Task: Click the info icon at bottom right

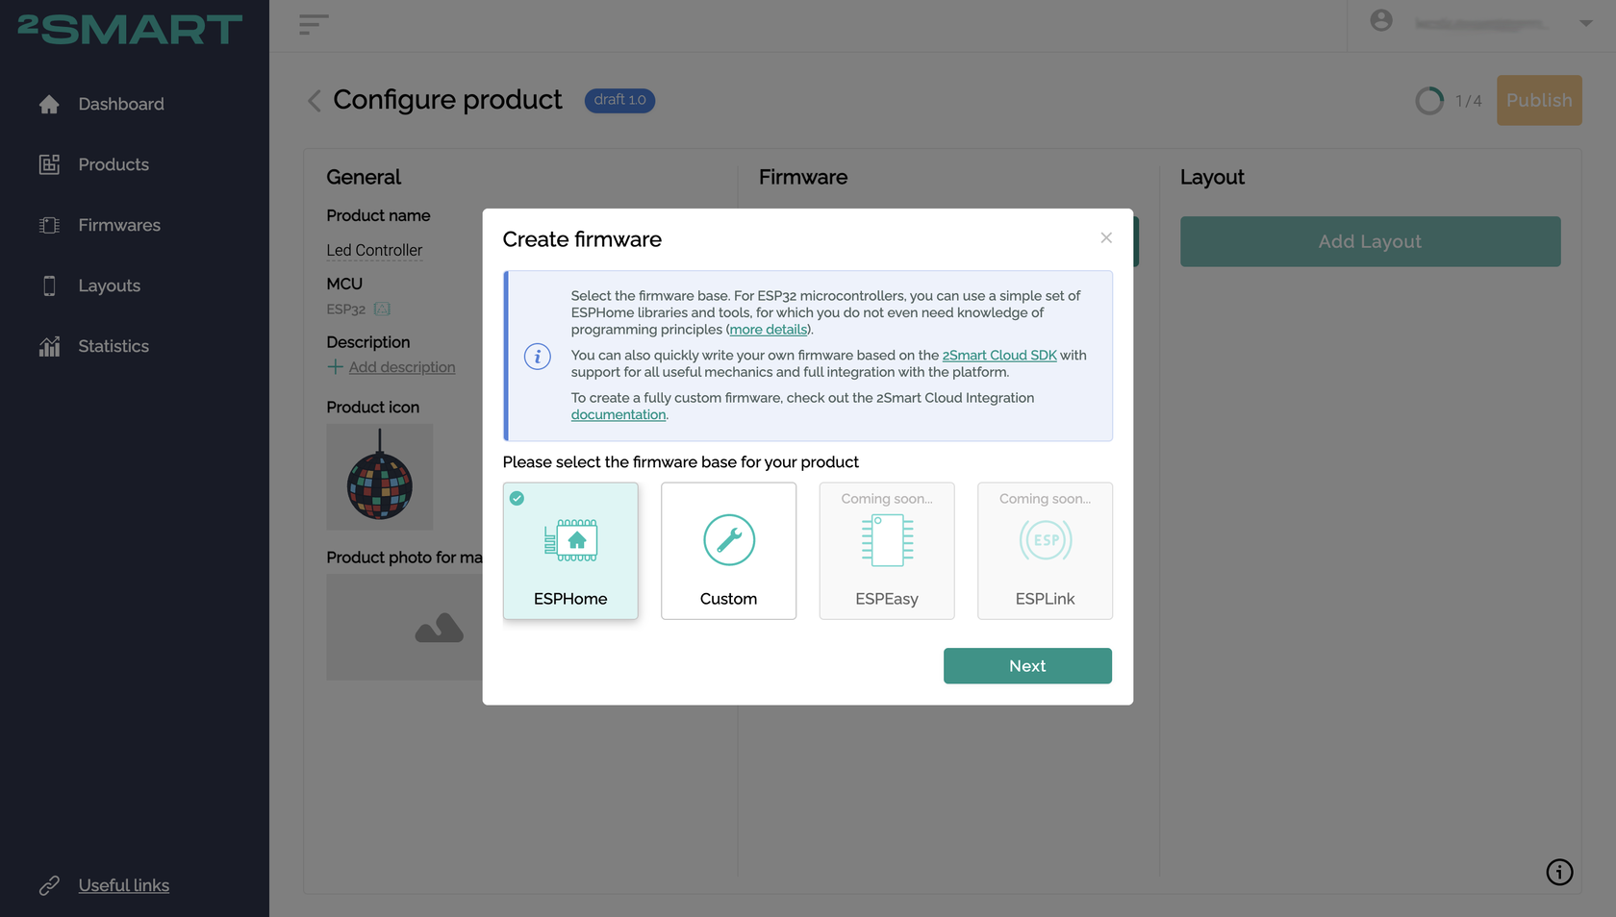Action: coord(1559,872)
